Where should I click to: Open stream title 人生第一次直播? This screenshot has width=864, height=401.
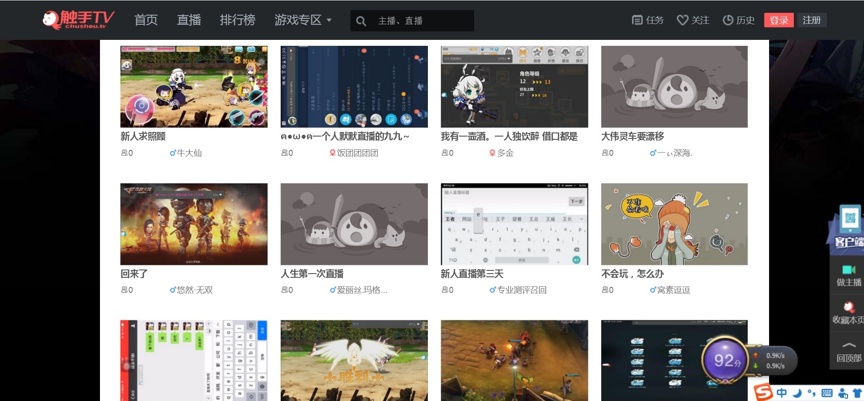tap(312, 274)
